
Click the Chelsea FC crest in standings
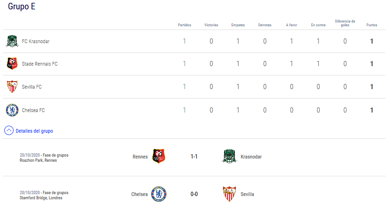click(x=12, y=110)
